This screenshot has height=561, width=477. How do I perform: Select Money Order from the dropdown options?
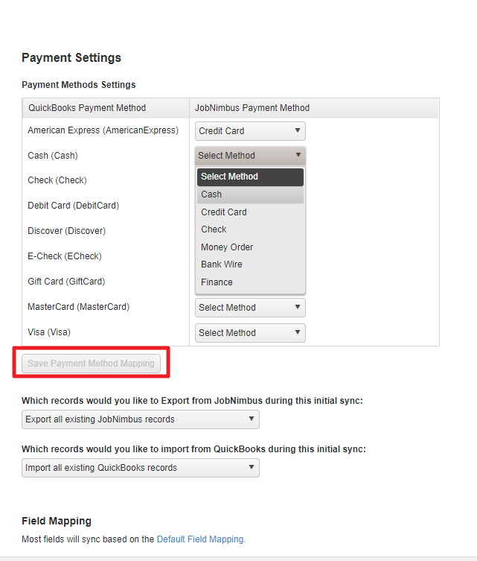[x=250, y=247]
